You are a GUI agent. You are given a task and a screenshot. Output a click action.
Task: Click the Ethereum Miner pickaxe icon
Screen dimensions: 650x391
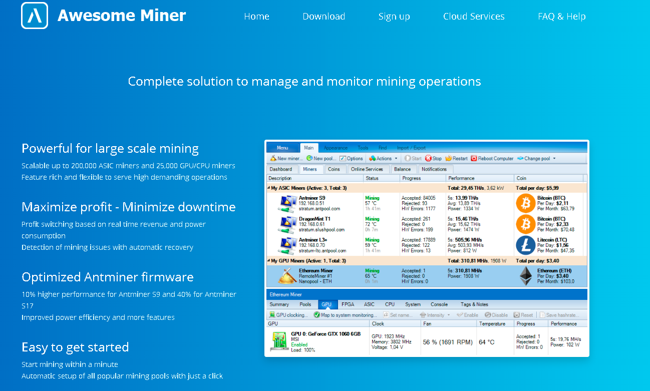287,276
